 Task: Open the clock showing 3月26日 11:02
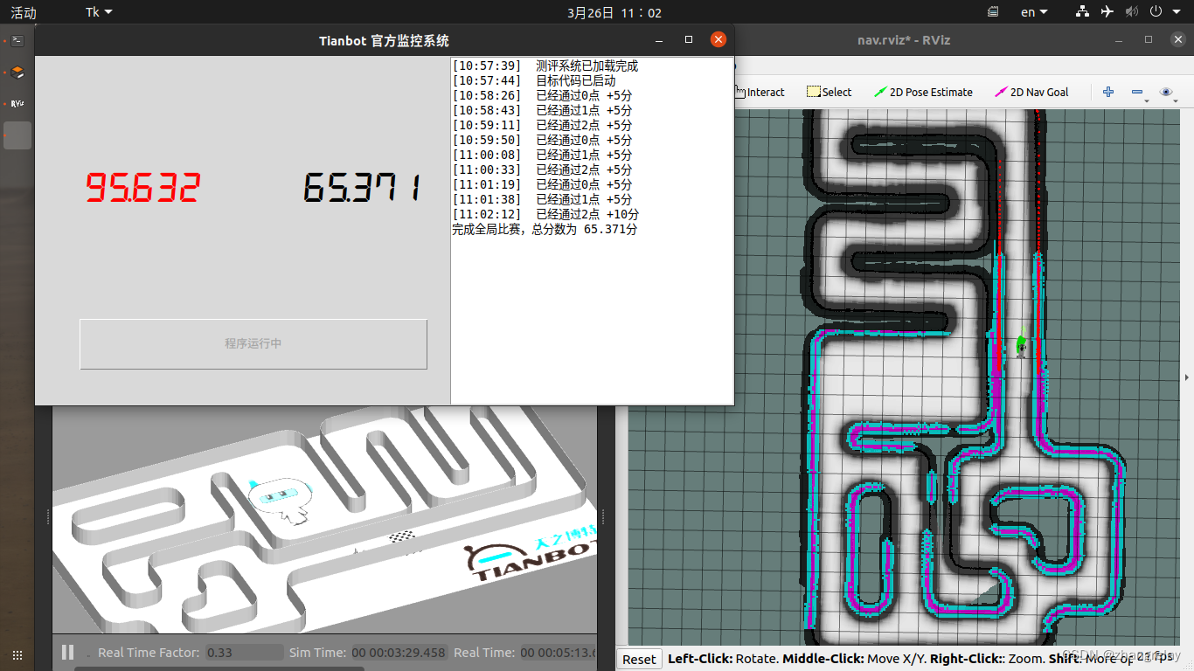(x=614, y=12)
